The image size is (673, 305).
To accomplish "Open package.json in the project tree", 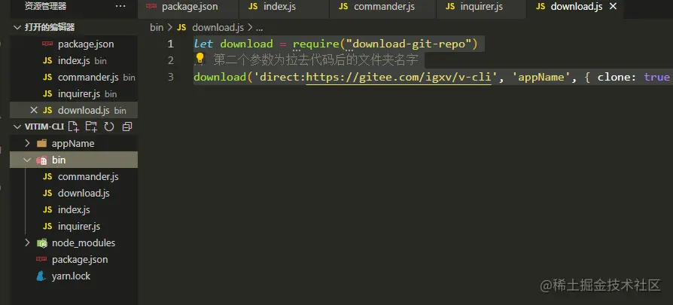I will (x=74, y=260).
